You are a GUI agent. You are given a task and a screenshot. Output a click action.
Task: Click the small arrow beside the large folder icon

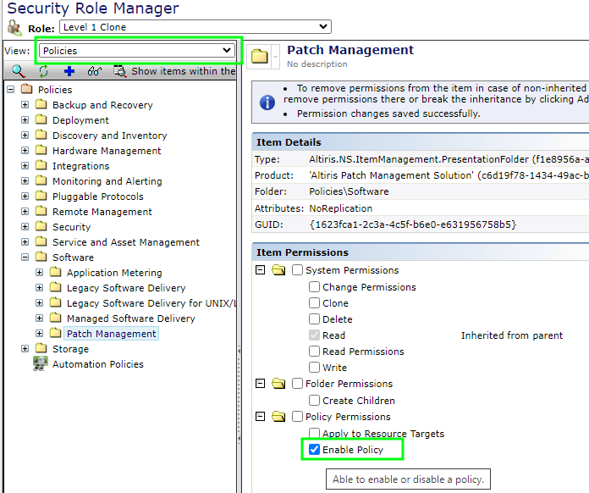coord(275,57)
